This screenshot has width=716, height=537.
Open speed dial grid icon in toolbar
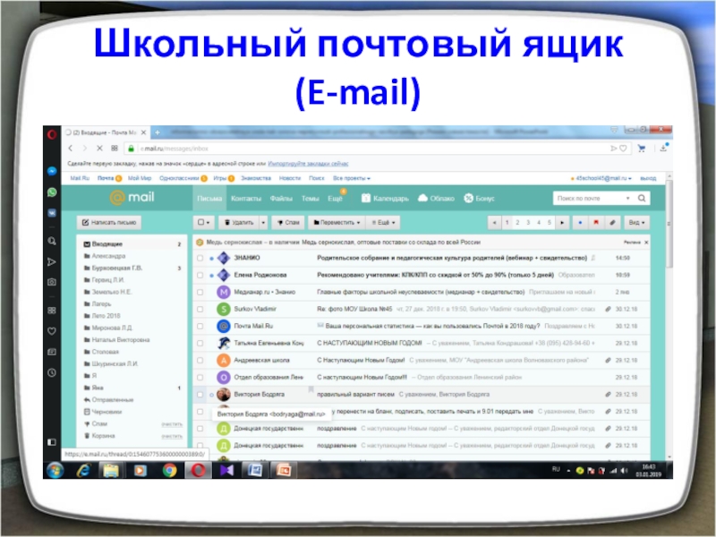[115, 149]
